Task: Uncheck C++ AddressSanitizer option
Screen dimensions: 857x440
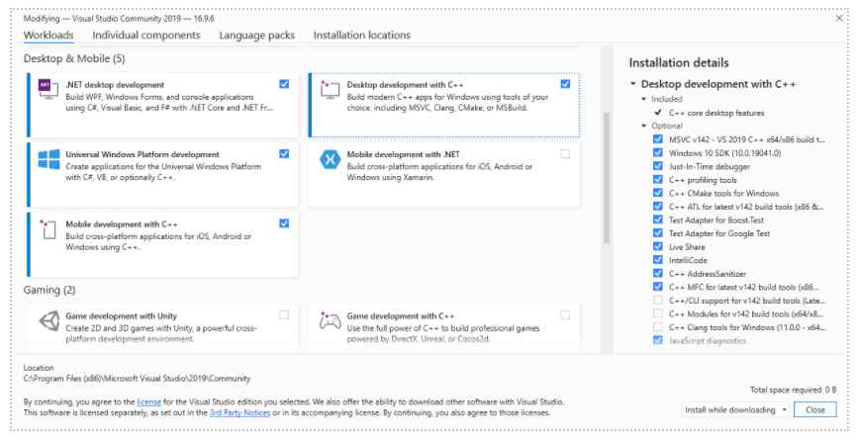Action: pyautogui.click(x=658, y=274)
